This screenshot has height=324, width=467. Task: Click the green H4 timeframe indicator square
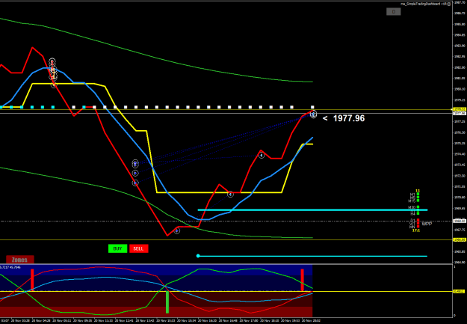418,213
